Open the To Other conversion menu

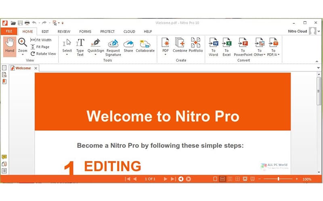point(259,47)
